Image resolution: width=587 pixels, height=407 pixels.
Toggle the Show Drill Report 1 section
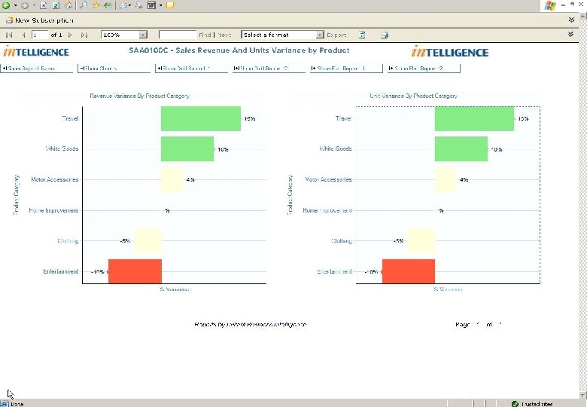point(191,69)
